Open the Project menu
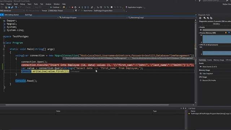This screenshot has width=231, height=130. click(x=9, y=4)
